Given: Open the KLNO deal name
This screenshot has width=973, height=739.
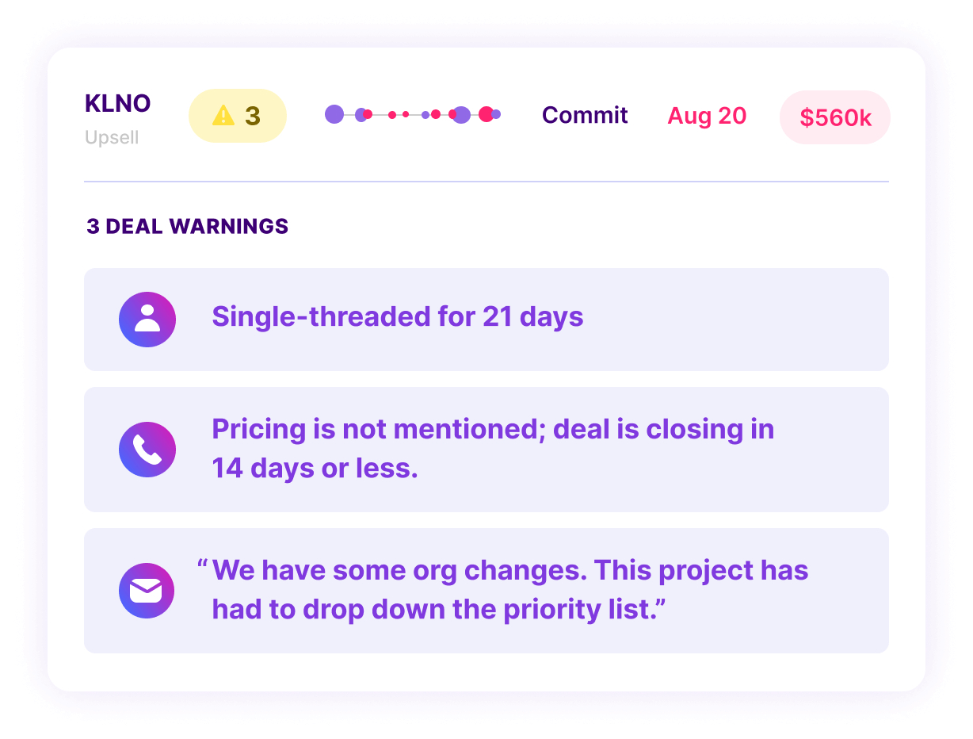Looking at the screenshot, I should pyautogui.click(x=117, y=104).
